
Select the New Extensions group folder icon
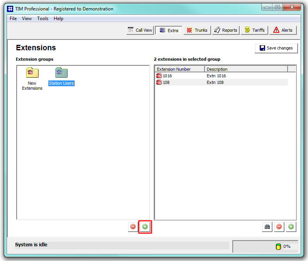pyautogui.click(x=32, y=73)
